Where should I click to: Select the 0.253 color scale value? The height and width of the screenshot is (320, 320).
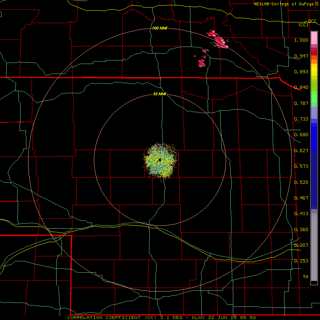tap(301, 261)
